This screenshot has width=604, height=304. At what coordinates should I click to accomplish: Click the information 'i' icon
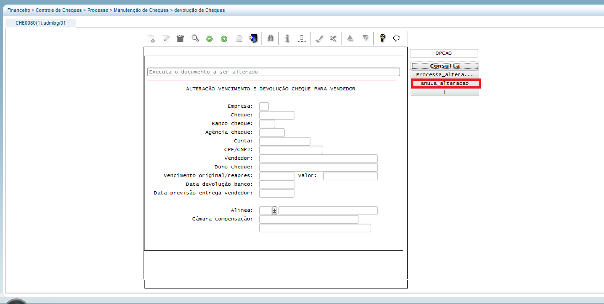287,38
